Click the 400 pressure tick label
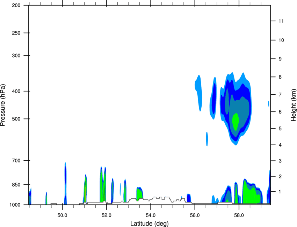Viewport: 297px width, 227px height. tap(16, 91)
